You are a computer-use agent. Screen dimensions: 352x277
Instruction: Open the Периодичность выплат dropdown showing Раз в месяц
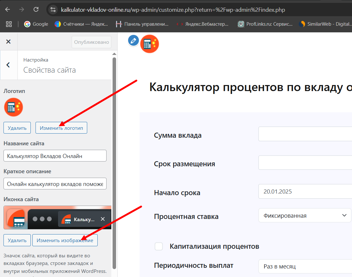(x=304, y=267)
